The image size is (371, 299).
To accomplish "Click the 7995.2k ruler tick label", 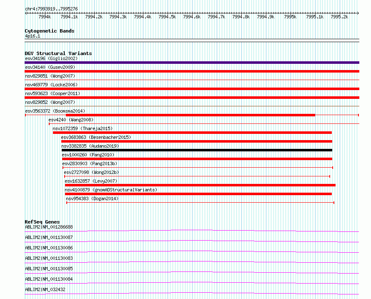I will pyautogui.click(x=339, y=17).
